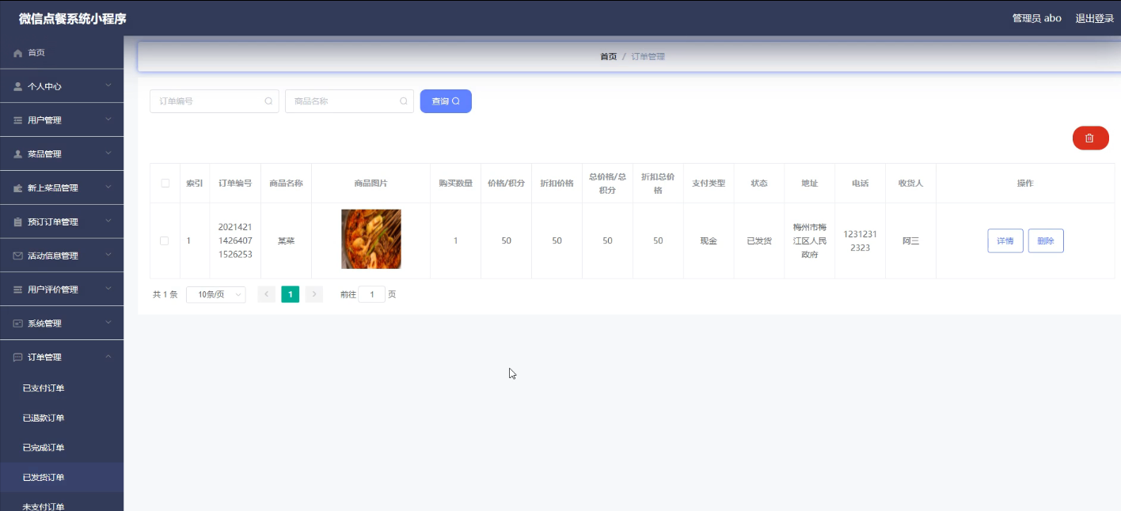Click the 梅州市梅江区人民政府 address cell
This screenshot has width=1121, height=511.
click(809, 240)
